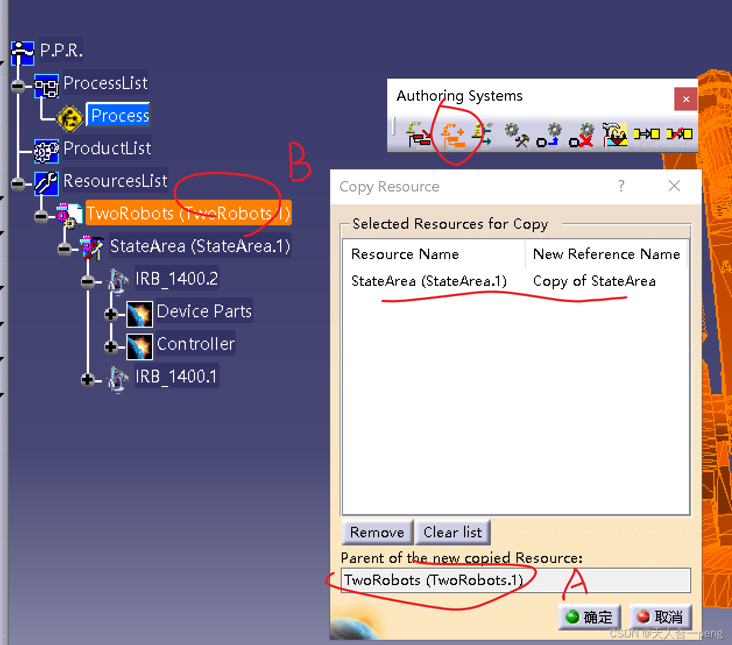732x645 pixels.
Task: Collapse the ResourcesList tree node
Action: point(18,184)
